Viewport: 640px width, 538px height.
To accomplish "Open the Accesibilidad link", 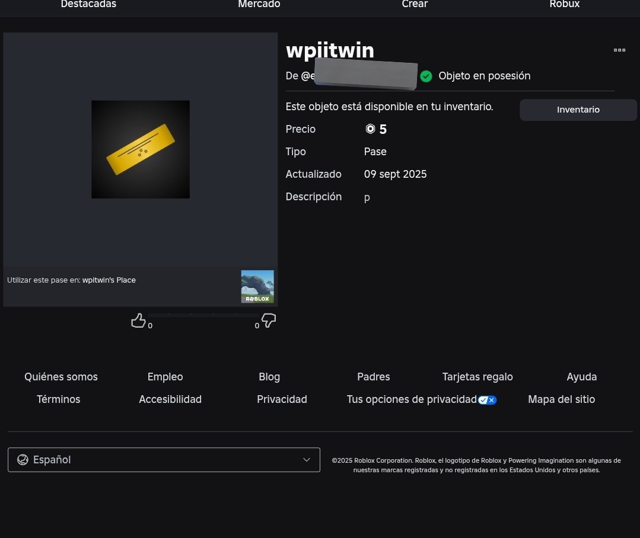I will [x=170, y=399].
